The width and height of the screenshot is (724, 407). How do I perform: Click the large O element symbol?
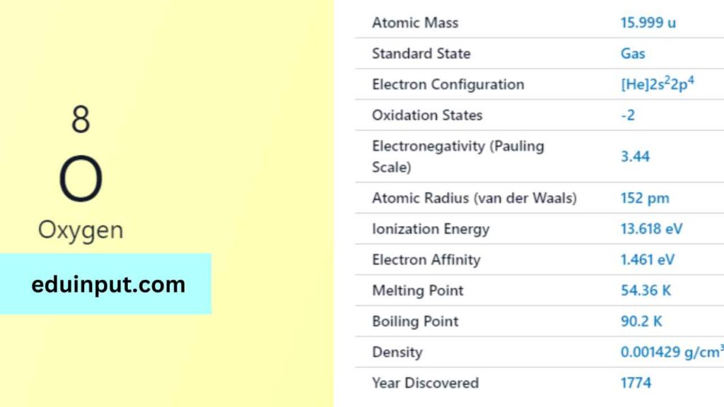coord(81,179)
